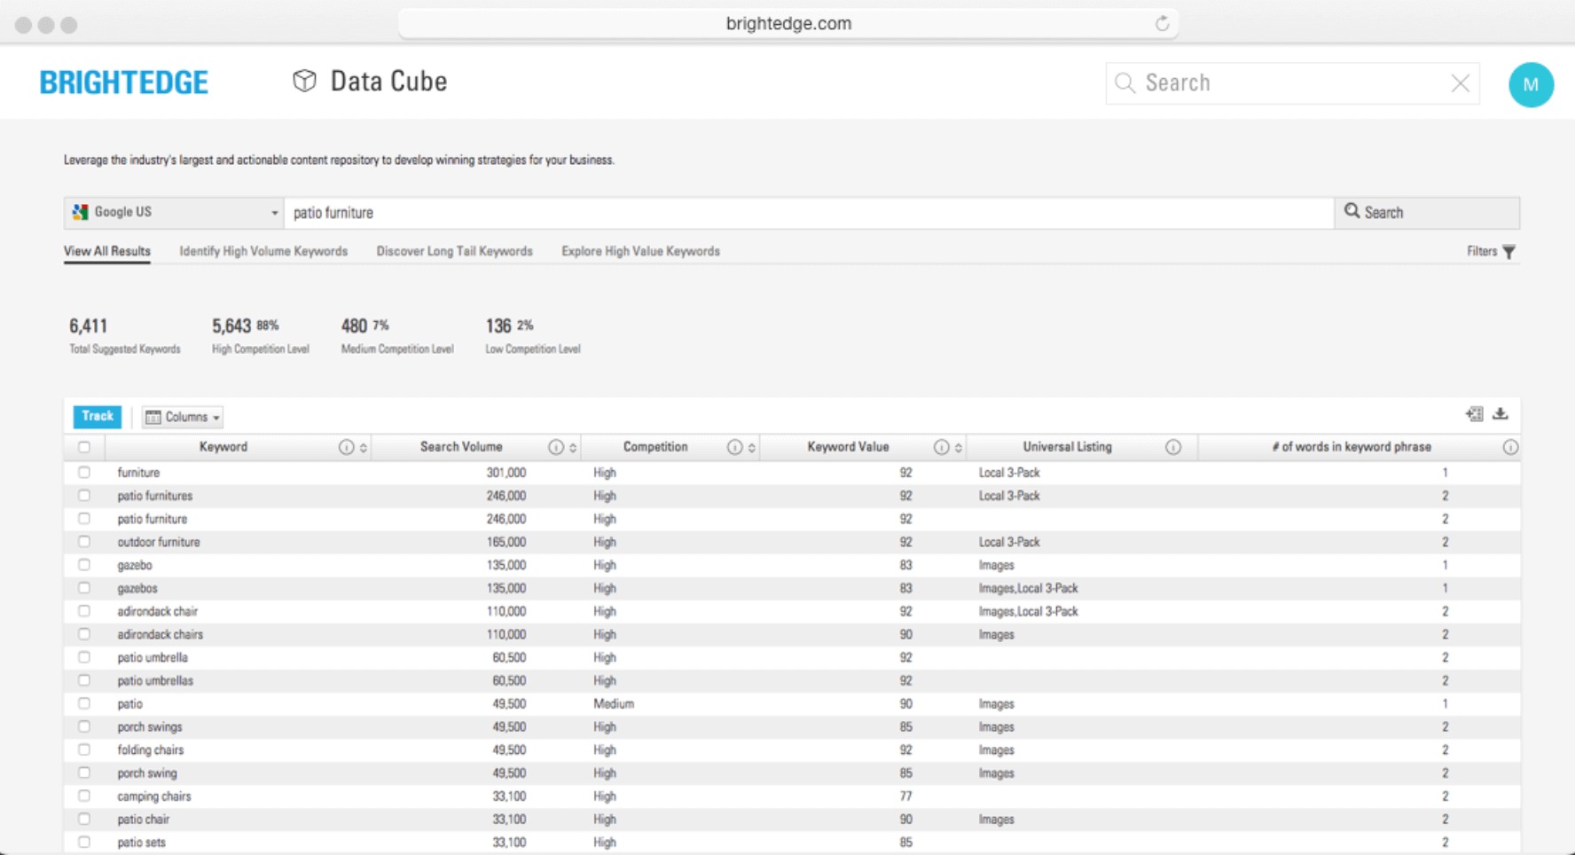1575x855 pixels.
Task: Check the box for camping chairs row
Action: pyautogui.click(x=84, y=796)
